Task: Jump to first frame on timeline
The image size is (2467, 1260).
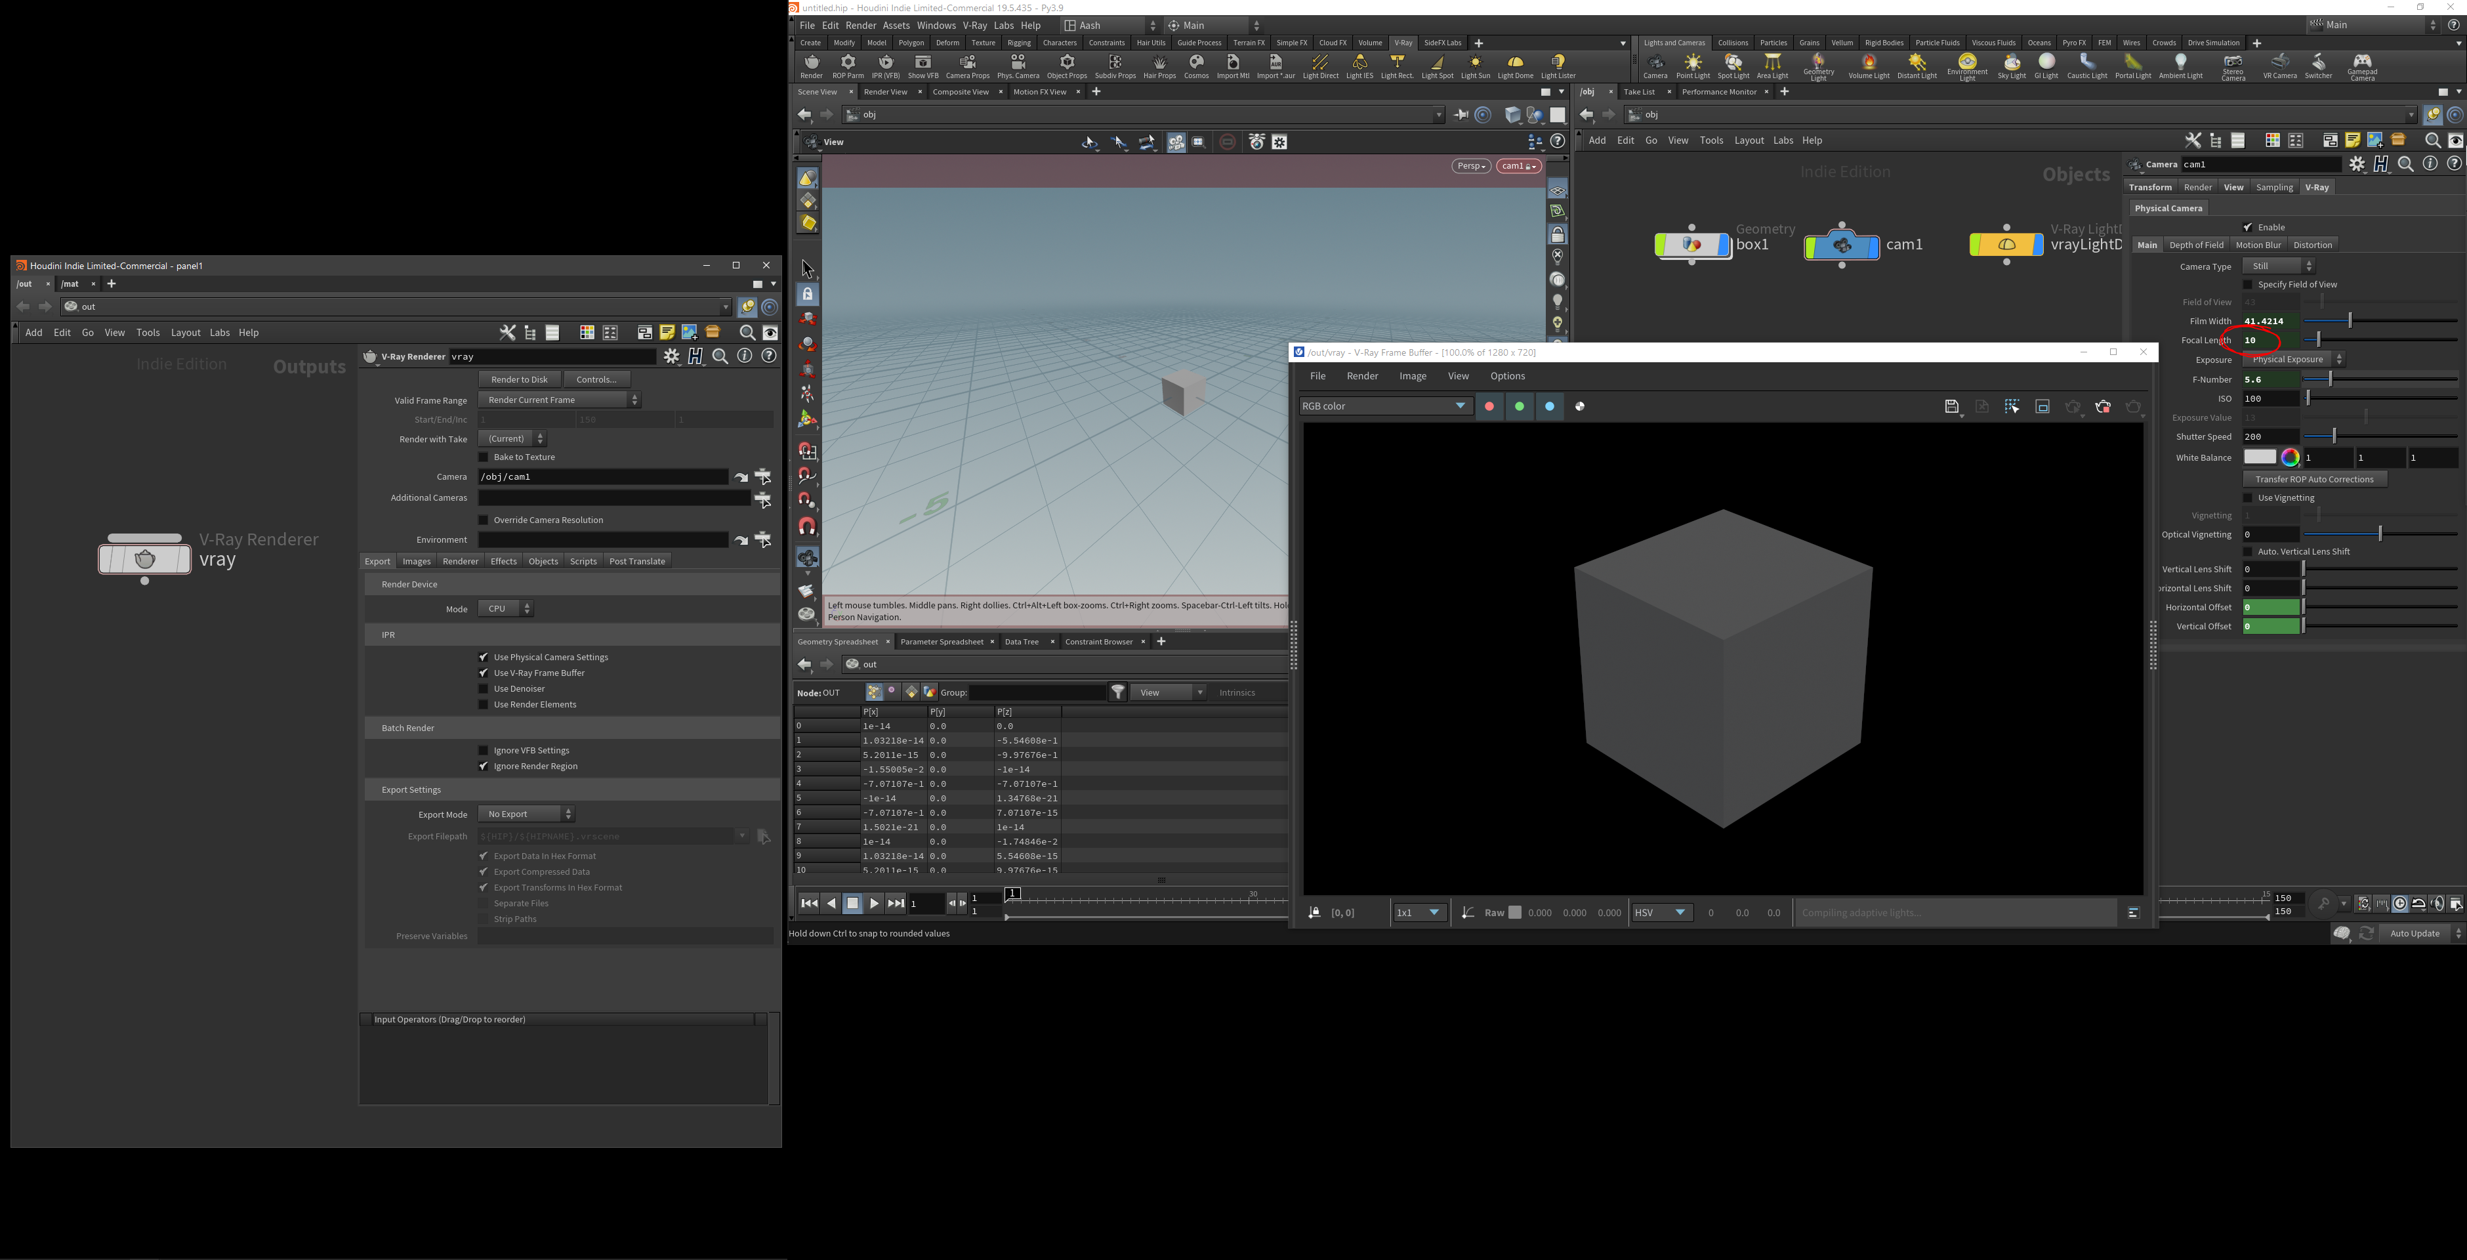Action: (808, 904)
